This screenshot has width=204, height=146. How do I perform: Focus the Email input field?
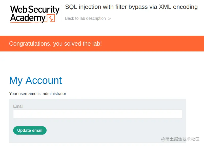(98, 114)
